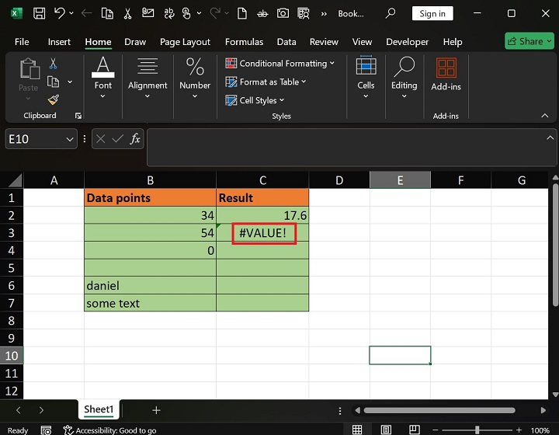The image size is (559, 435).
Task: Expand the Cell Styles dropdown
Action: 255,100
